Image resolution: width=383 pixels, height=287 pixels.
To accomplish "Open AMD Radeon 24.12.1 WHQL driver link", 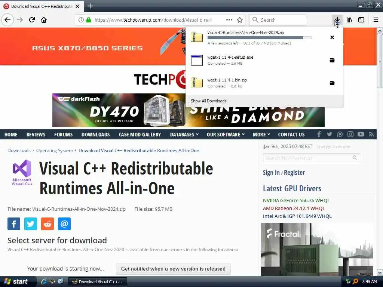I will click(x=294, y=208).
